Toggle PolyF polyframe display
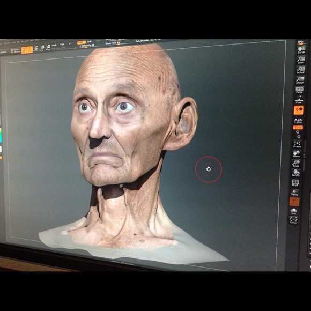The height and width of the screenshot is (311, 311). pos(295,183)
